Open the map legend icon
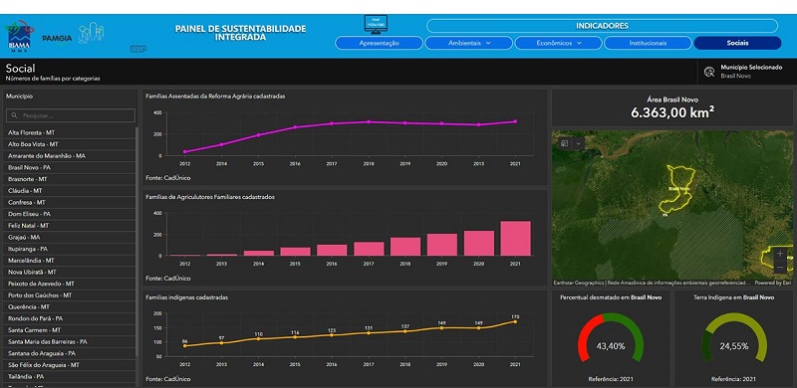 click(x=564, y=143)
